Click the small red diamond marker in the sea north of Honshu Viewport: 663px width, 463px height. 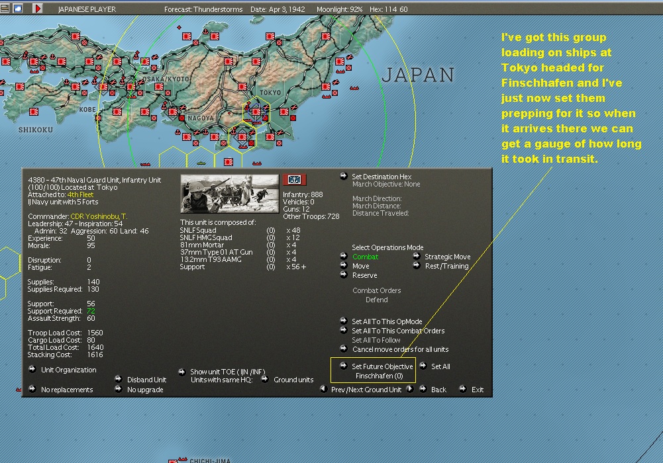[179, 27]
